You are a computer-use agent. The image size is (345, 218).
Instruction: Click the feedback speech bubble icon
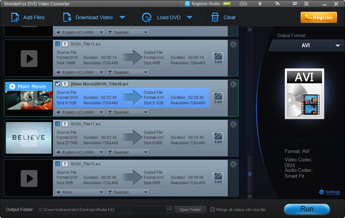295,4
